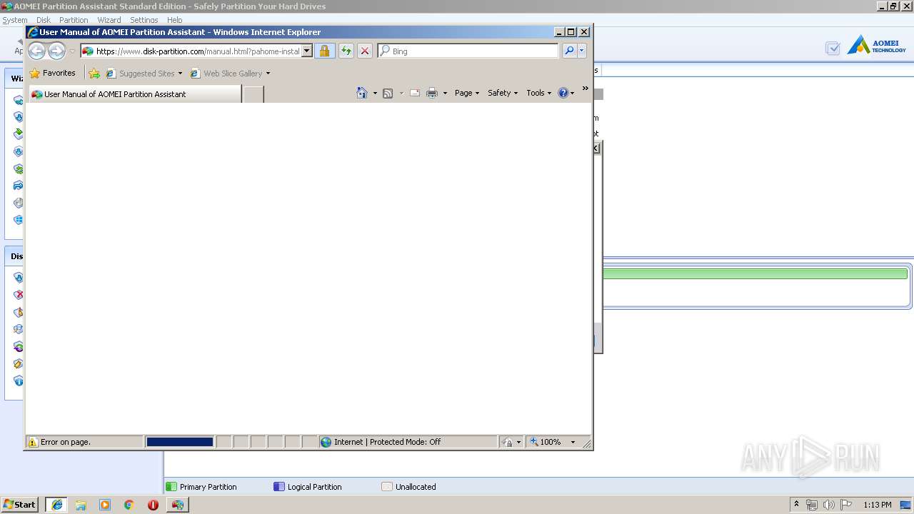Click the volume speaker tray icon
Image resolution: width=914 pixels, height=514 pixels.
coord(829,505)
